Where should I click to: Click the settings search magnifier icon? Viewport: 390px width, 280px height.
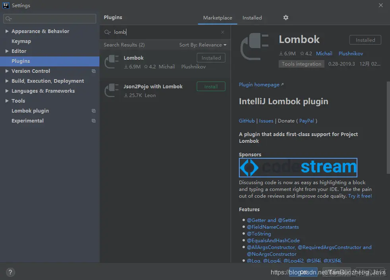(x=8, y=19)
